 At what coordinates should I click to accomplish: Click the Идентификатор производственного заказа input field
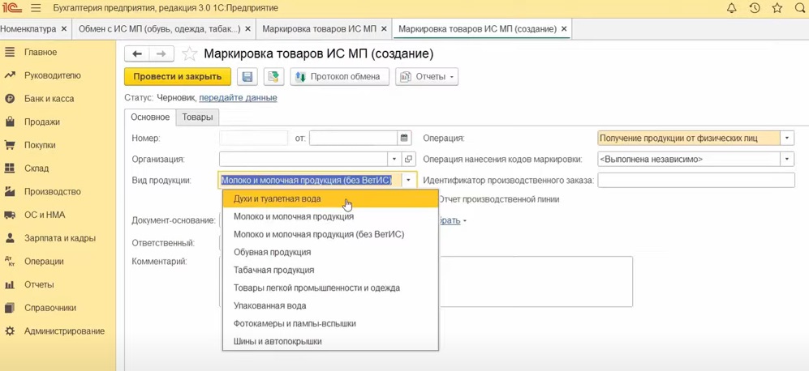(695, 181)
